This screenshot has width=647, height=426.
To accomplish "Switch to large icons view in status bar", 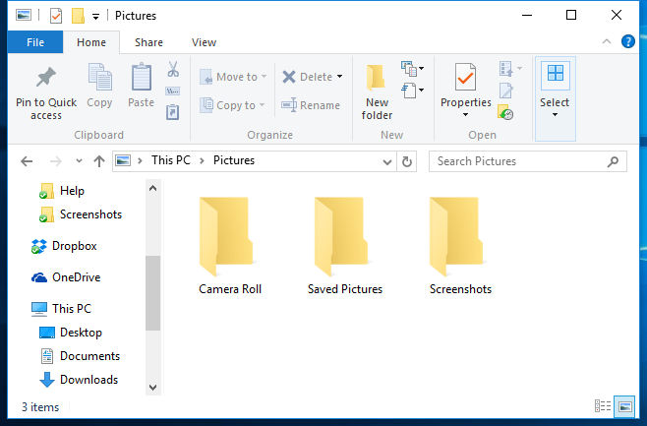I will click(x=624, y=406).
